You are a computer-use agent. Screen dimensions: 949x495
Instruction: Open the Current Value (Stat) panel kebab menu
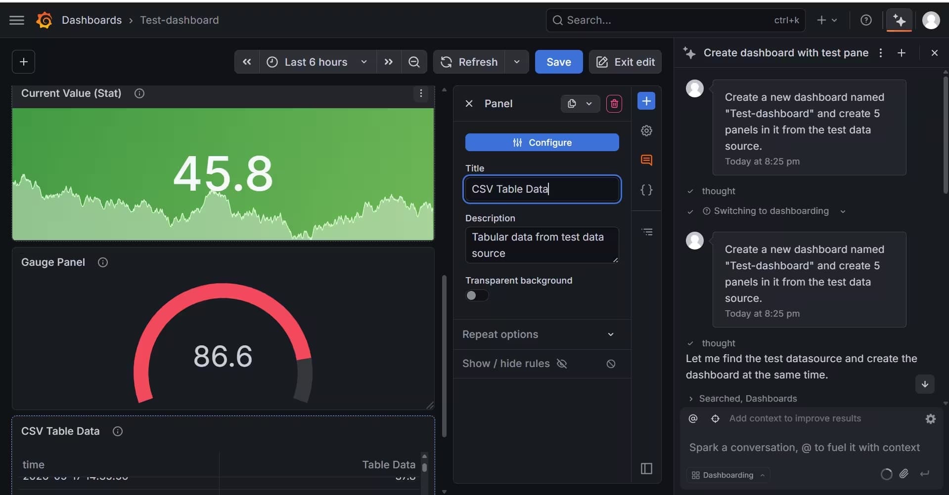pos(421,93)
